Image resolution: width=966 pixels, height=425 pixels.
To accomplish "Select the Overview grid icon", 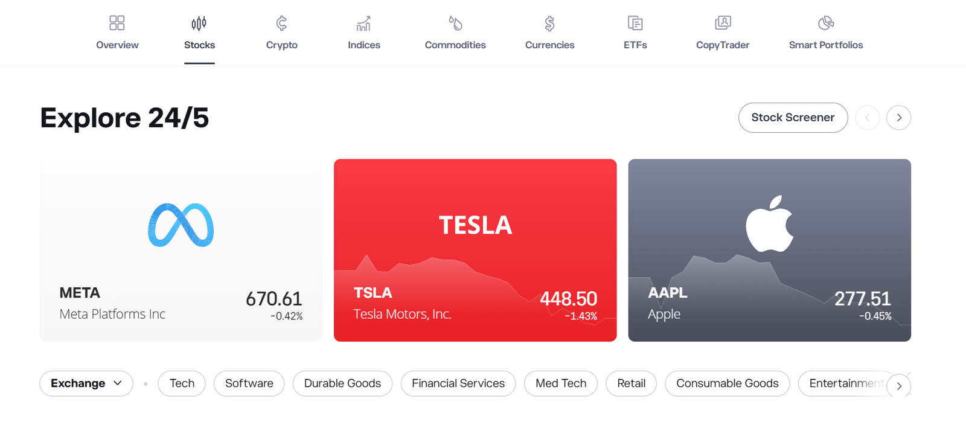I will [117, 23].
